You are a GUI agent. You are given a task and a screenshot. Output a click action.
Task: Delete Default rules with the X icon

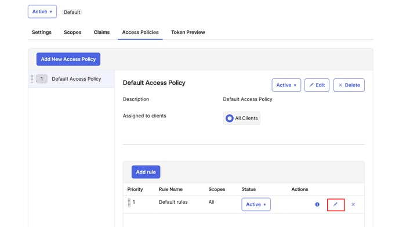[x=353, y=204]
